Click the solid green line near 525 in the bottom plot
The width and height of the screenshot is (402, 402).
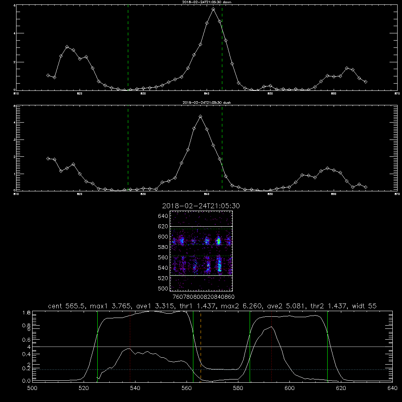coord(97,347)
